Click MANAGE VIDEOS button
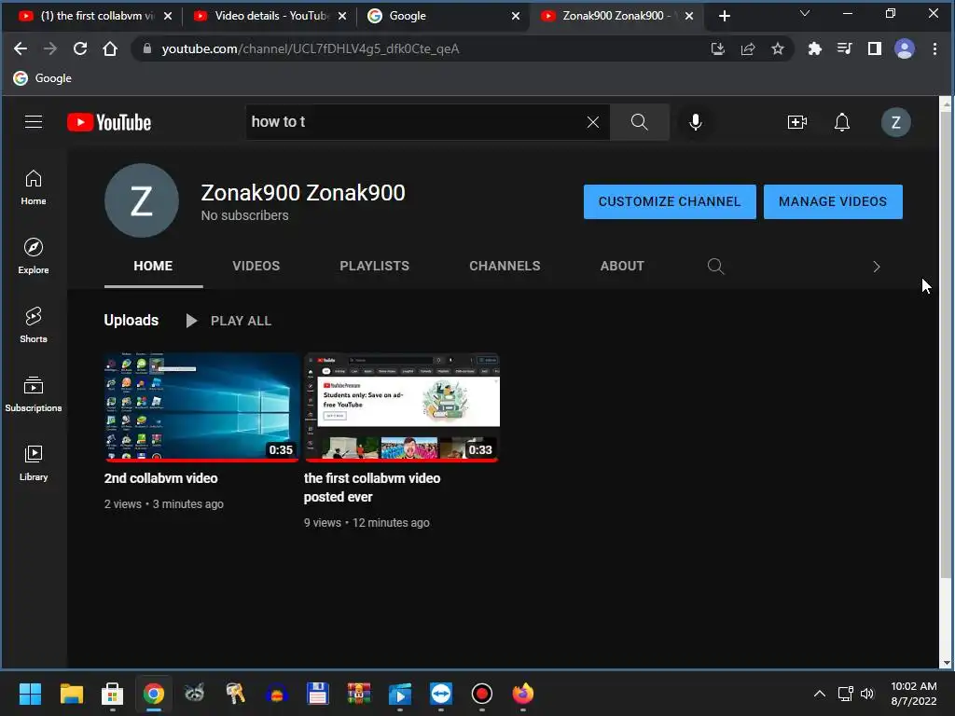 [833, 201]
